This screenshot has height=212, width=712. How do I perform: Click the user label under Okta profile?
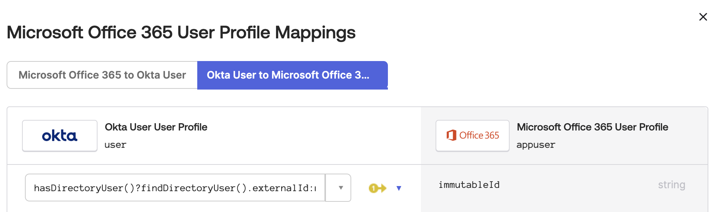pyautogui.click(x=115, y=145)
